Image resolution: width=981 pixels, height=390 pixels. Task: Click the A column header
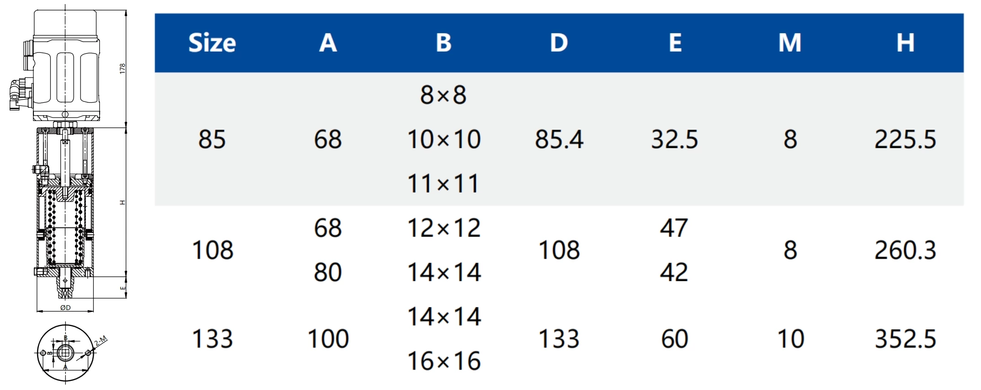328,43
